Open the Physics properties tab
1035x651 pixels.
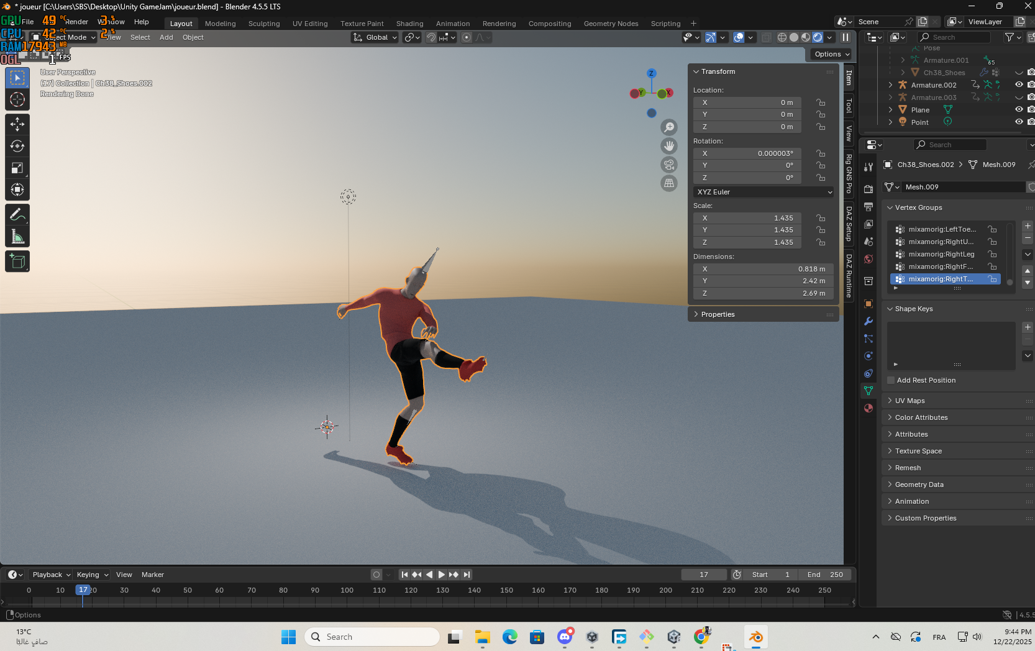pyautogui.click(x=869, y=356)
